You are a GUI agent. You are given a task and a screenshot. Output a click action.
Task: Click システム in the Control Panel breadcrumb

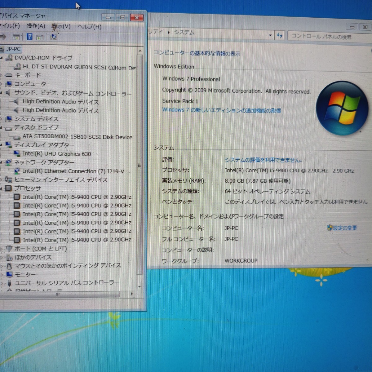(x=184, y=32)
